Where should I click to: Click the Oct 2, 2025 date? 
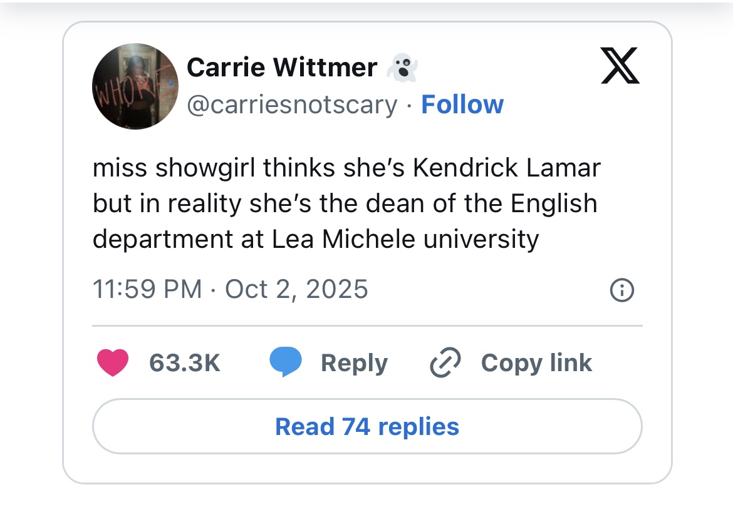[x=296, y=289]
